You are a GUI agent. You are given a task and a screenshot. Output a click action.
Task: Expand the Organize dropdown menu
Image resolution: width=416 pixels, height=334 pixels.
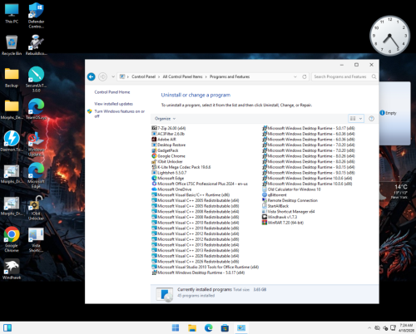click(165, 119)
